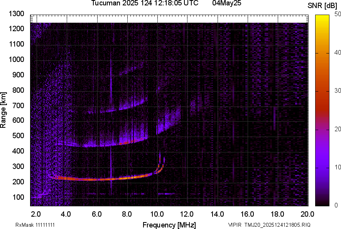
Task: Click range axis tick 200
Action: (x=18, y=182)
